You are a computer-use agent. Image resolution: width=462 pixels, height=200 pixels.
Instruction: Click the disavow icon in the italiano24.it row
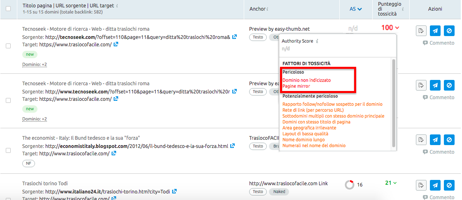tap(449, 185)
